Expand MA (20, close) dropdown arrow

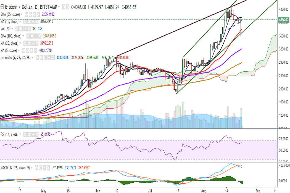20,43
